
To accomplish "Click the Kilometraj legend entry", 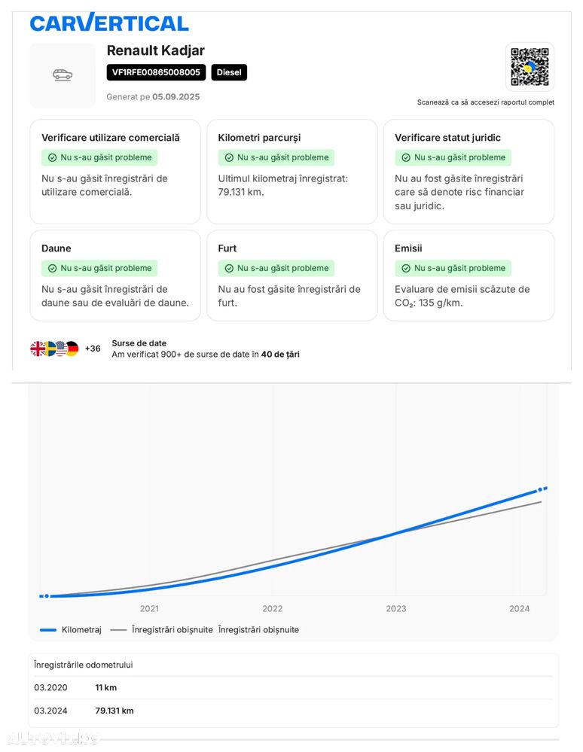I will (71, 630).
